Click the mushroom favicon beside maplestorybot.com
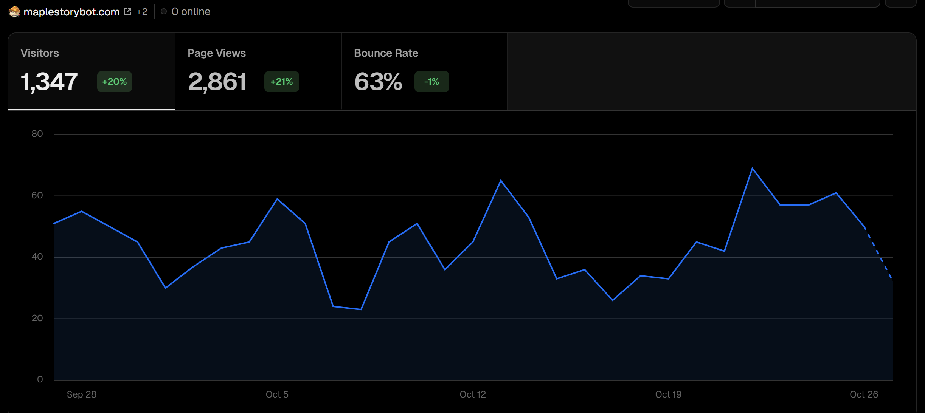This screenshot has width=925, height=413. 14,12
